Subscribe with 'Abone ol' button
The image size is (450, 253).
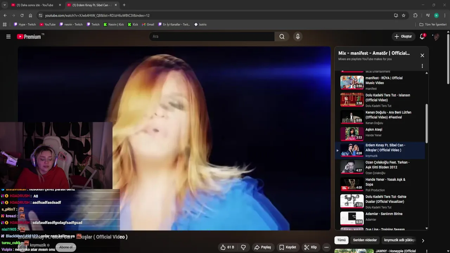click(66, 247)
